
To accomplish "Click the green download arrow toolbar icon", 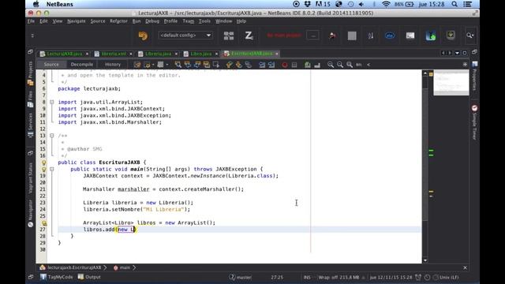I will click(x=451, y=35).
